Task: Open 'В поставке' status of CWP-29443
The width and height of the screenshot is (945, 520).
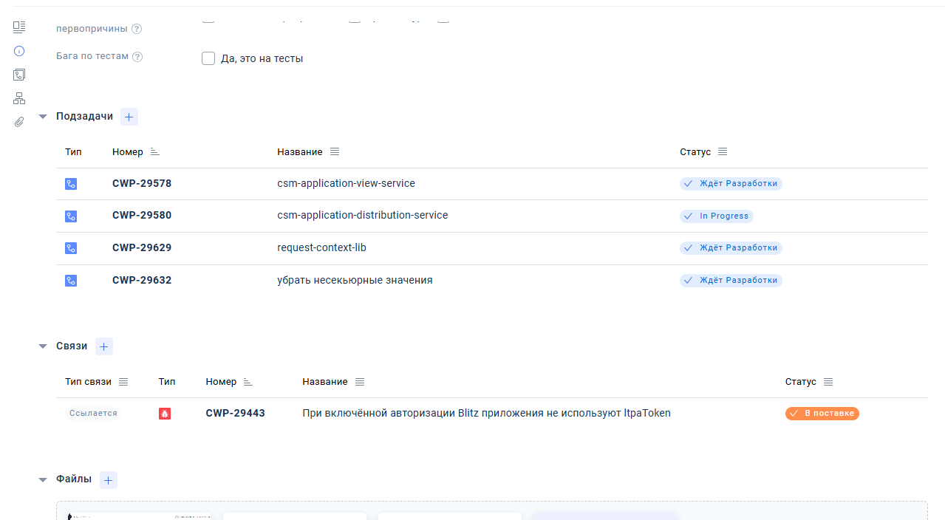Action: point(822,414)
